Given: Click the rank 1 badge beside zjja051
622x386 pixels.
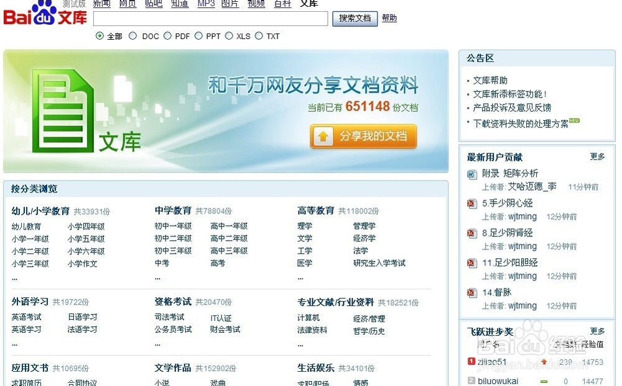Looking at the screenshot, I should tap(471, 361).
